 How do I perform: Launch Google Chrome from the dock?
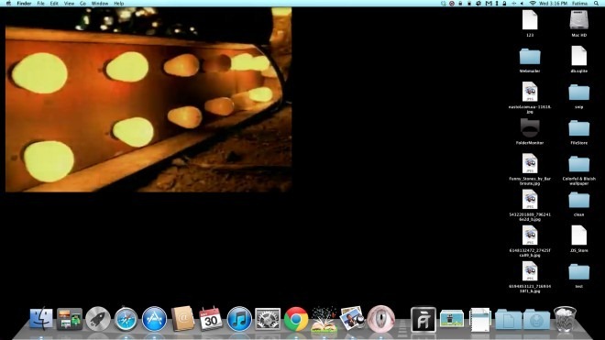pos(296,320)
